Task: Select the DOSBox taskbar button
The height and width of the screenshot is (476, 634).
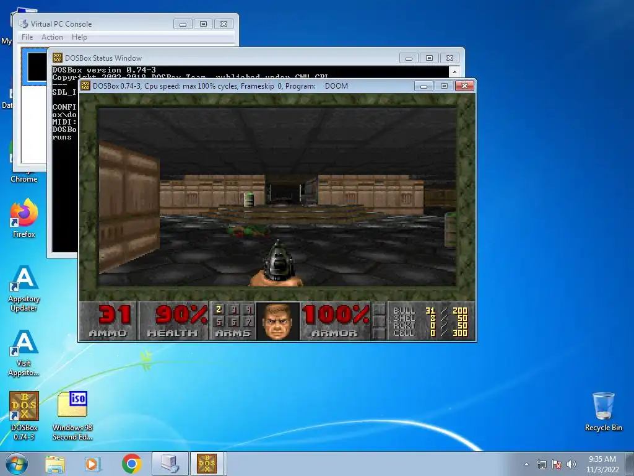Action: pos(207,464)
